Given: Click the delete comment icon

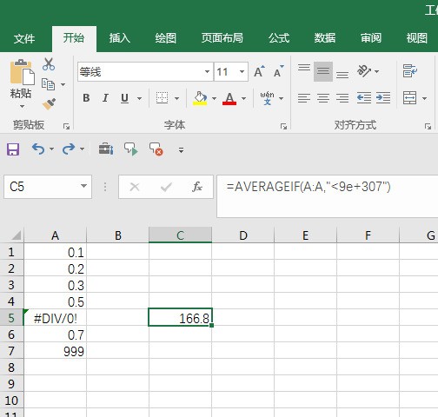Looking at the screenshot, I should [156, 149].
